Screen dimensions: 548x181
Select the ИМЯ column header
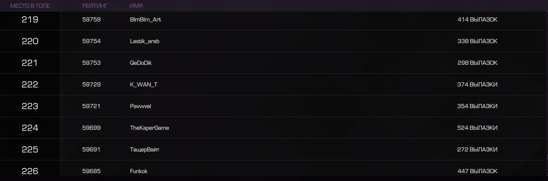(x=136, y=6)
